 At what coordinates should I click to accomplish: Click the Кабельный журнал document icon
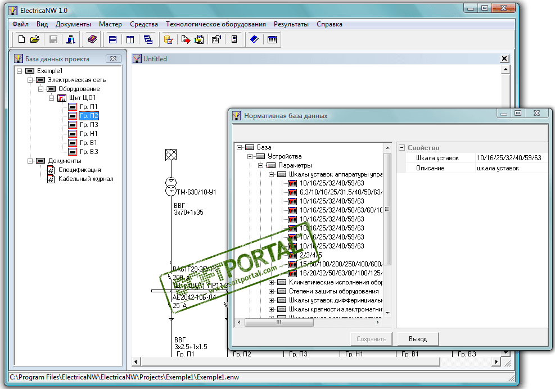(51, 179)
